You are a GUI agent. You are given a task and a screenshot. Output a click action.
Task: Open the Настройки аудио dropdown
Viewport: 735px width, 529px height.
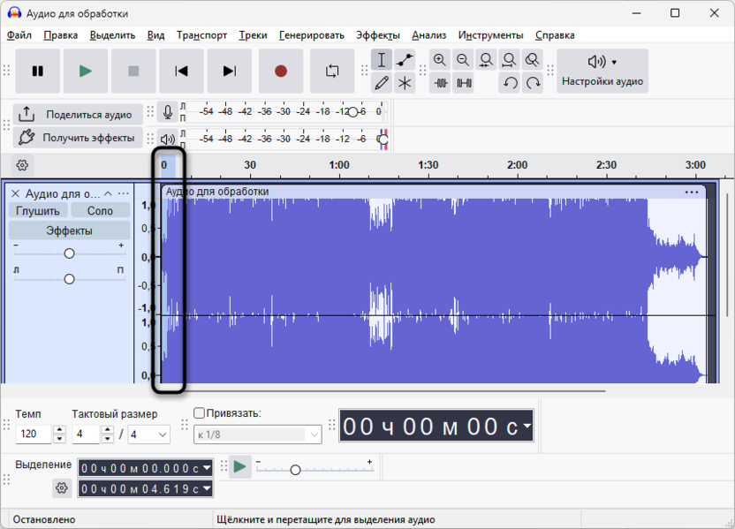(602, 71)
